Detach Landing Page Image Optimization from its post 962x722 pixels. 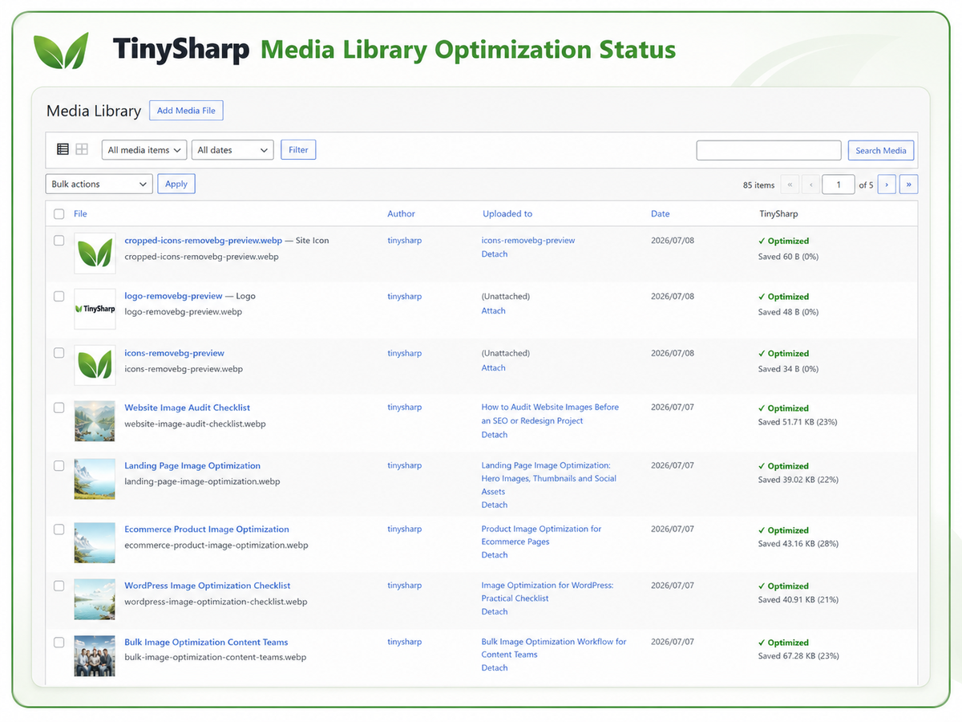point(495,505)
